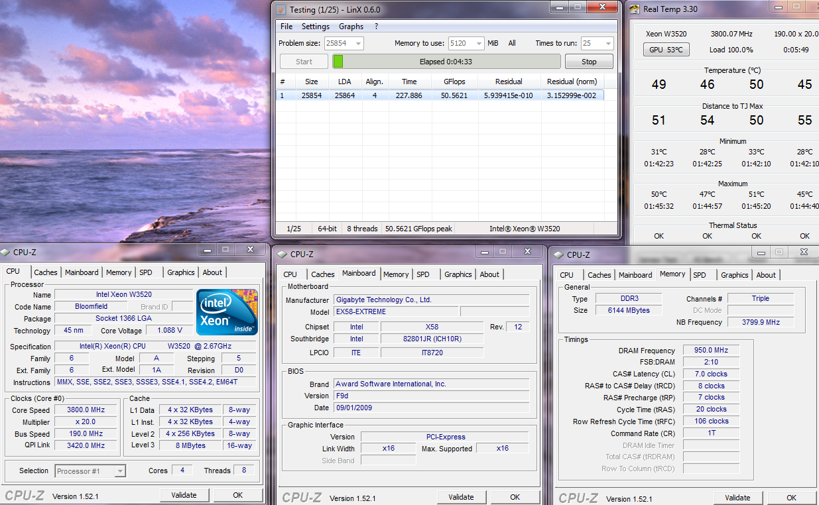Open the ? help menu in LinX

(376, 27)
